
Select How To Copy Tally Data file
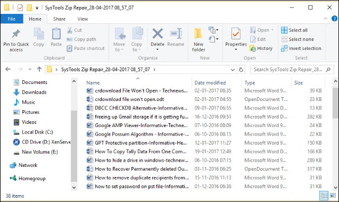[136, 151]
